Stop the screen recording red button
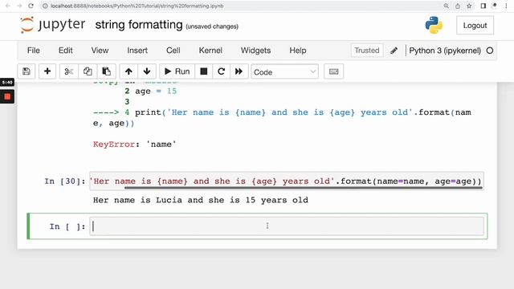 pos(7,96)
